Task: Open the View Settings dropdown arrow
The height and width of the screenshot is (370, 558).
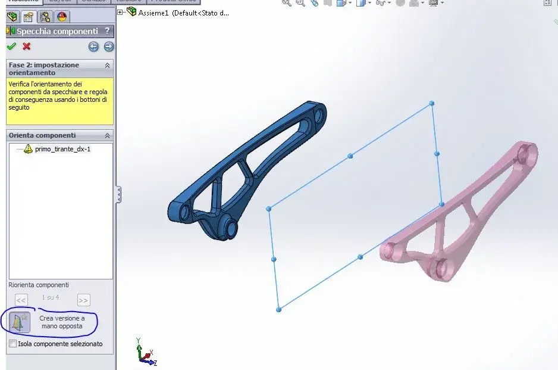Action: pos(442,3)
